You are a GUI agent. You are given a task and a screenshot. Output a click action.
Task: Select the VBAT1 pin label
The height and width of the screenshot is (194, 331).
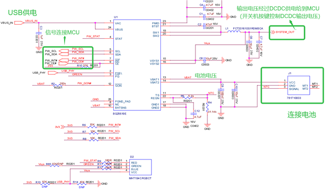tap(155, 79)
